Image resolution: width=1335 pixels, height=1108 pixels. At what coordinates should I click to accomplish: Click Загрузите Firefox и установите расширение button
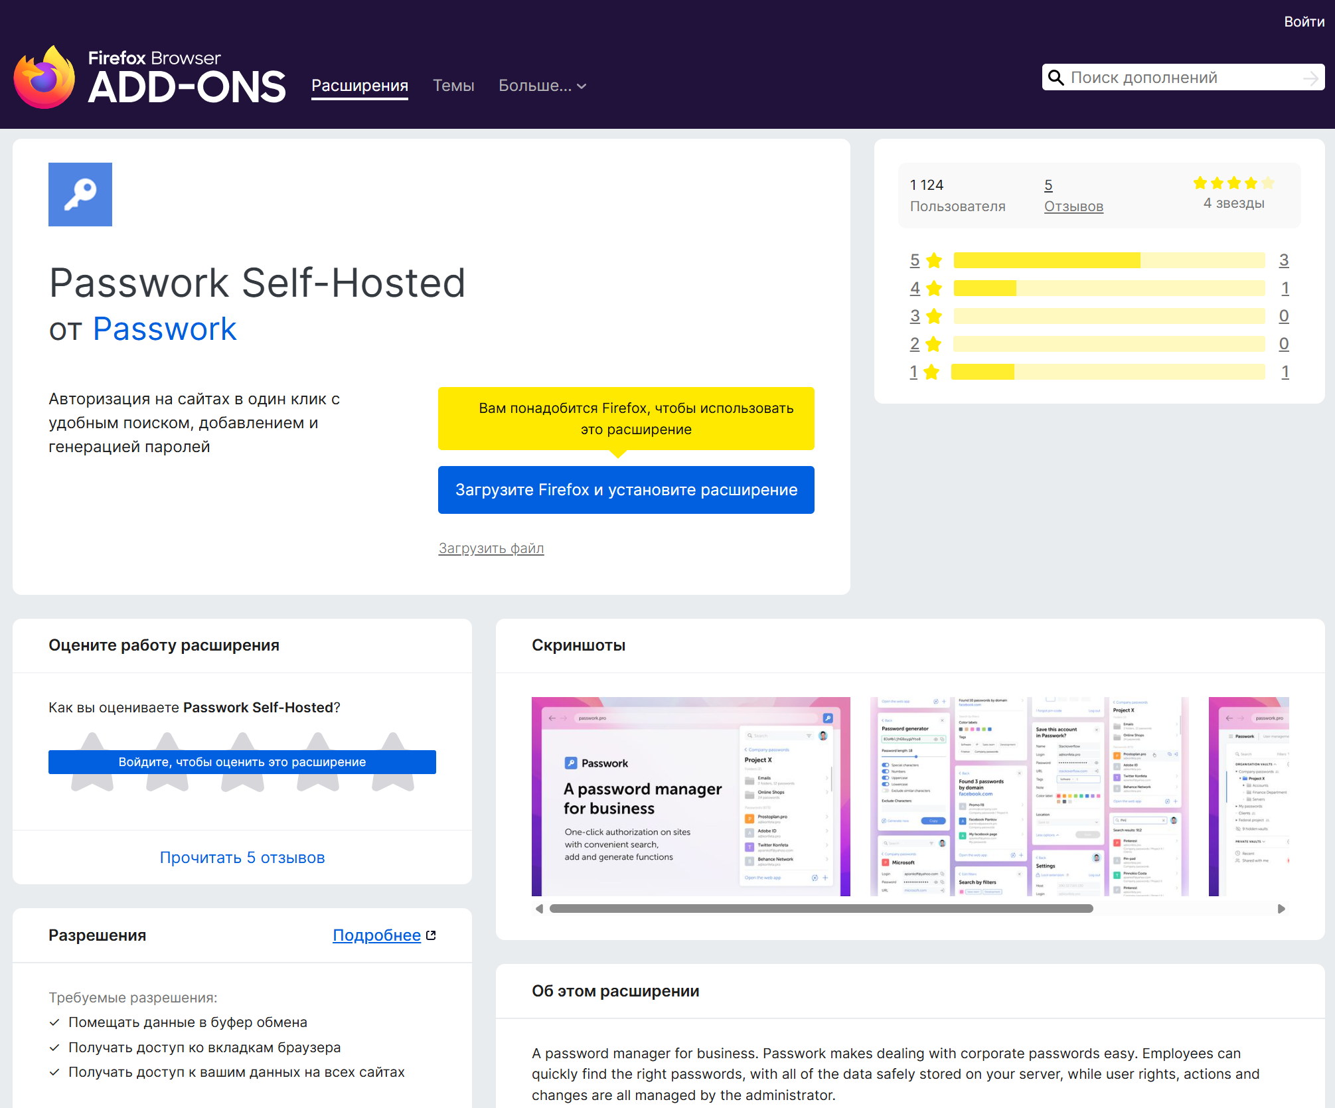click(625, 490)
